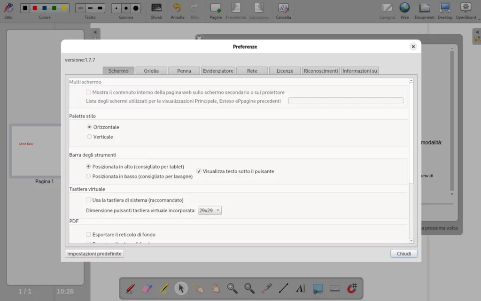Screen dimensions: 481x301
Task: Open the virtual keyboard from the bottom toolbar
Action: pyautogui.click(x=335, y=288)
